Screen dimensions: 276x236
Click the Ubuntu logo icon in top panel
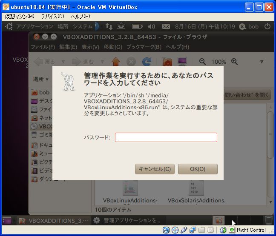[9, 26]
